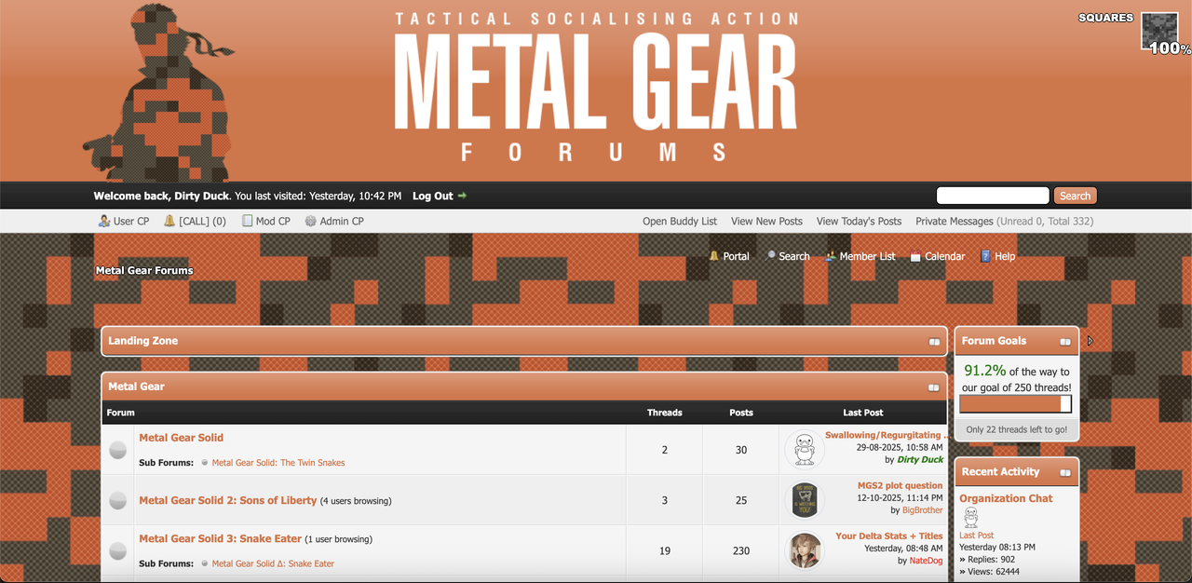Click the Posts column header
The image size is (1192, 583).
(741, 413)
